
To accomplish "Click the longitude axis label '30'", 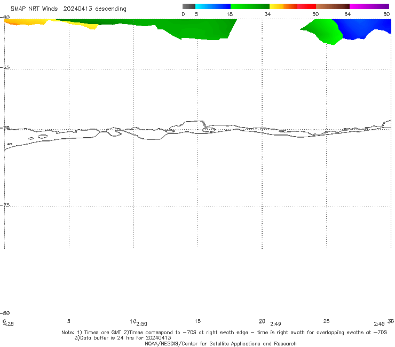I will [391, 321].
